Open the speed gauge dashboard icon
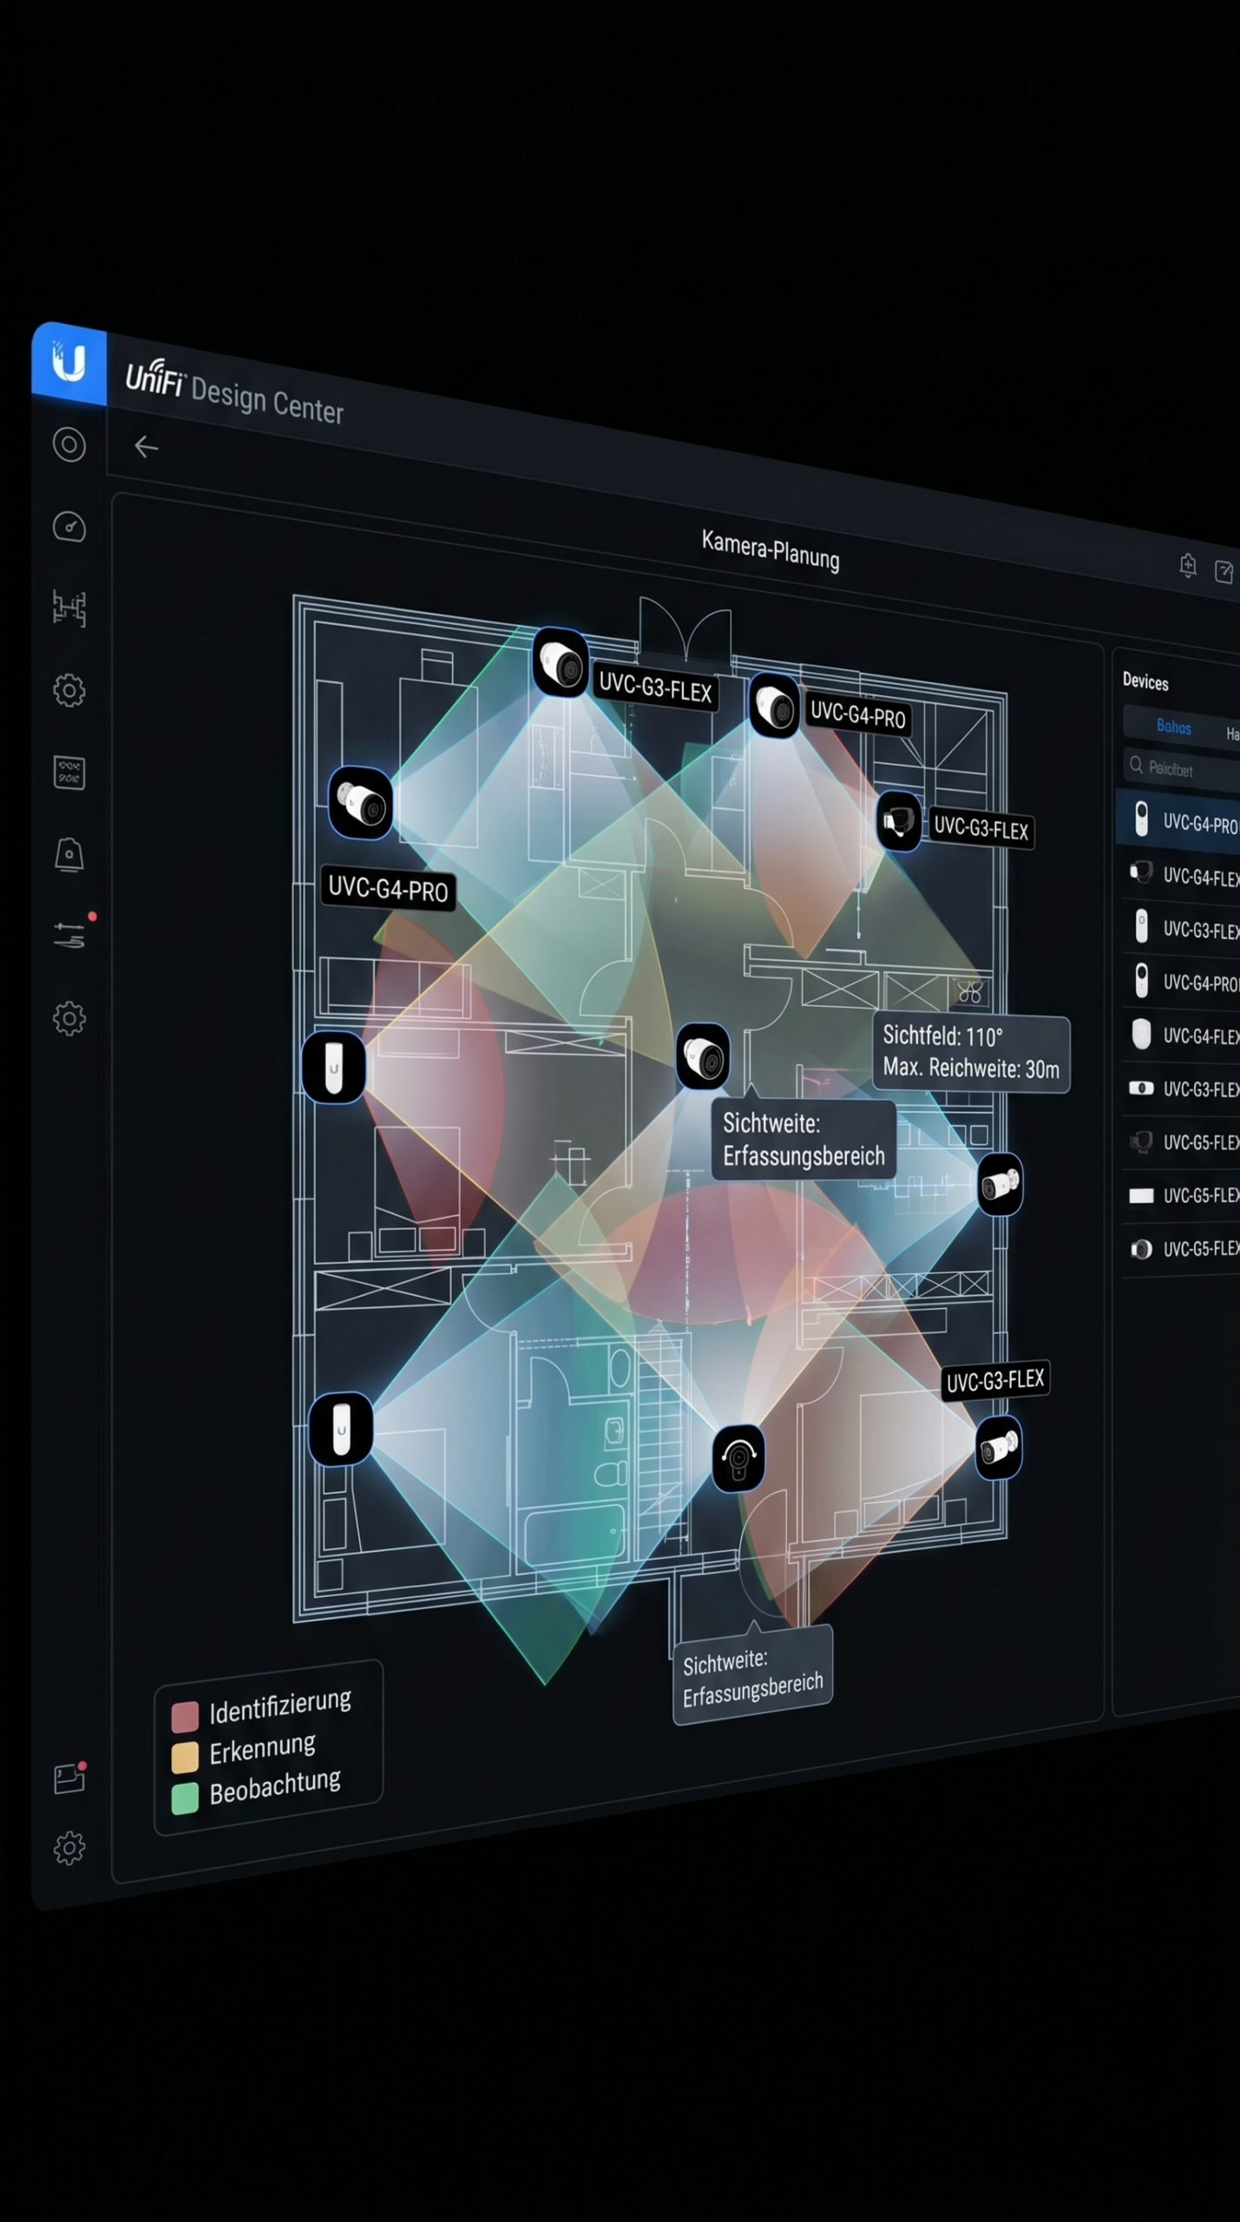1240x2222 pixels. (x=69, y=526)
